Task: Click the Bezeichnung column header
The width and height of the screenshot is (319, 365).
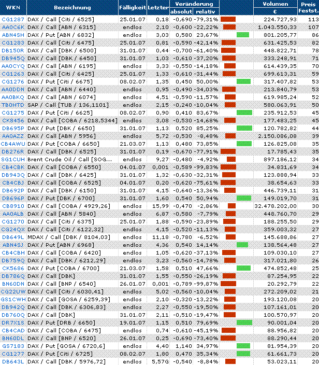Action: click(x=72, y=7)
